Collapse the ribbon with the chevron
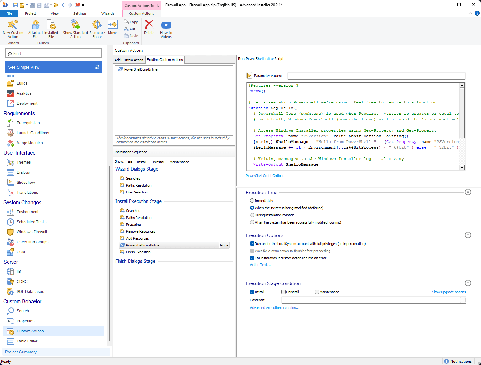This screenshot has height=365, width=481. point(470,13)
